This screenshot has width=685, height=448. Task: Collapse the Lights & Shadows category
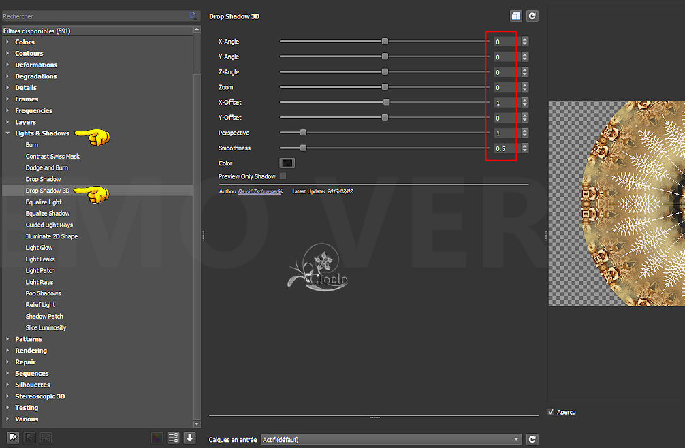tap(7, 133)
